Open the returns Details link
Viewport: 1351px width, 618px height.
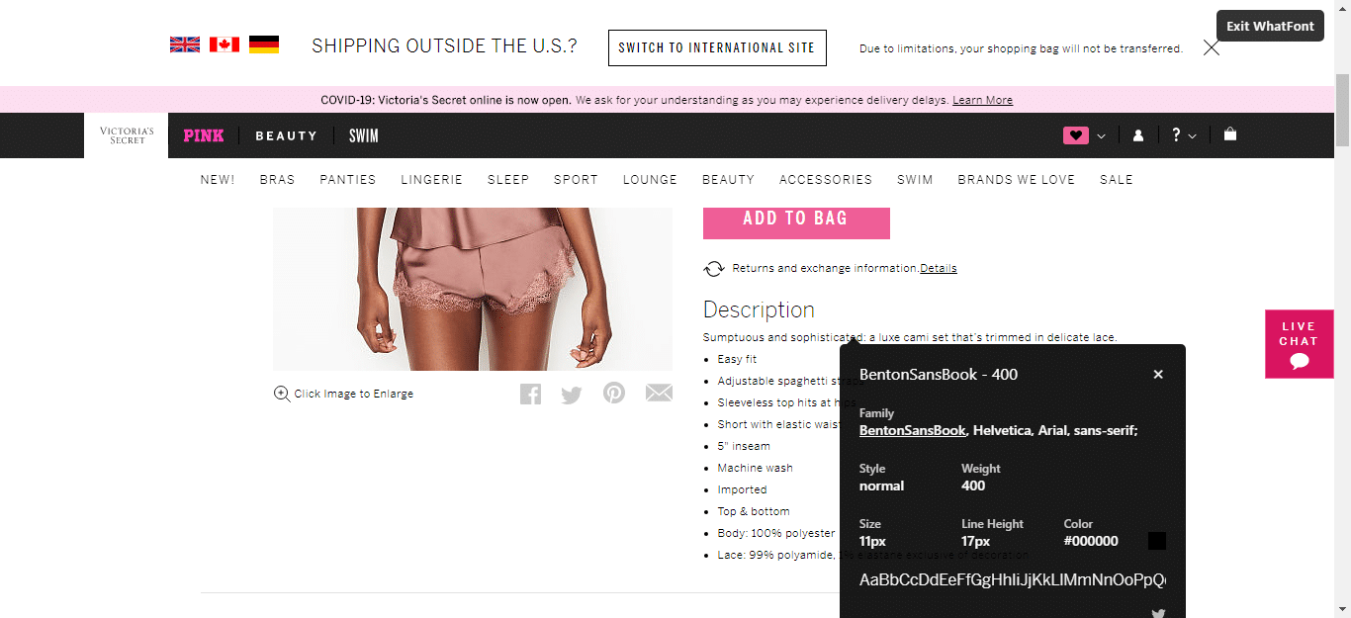coord(939,268)
